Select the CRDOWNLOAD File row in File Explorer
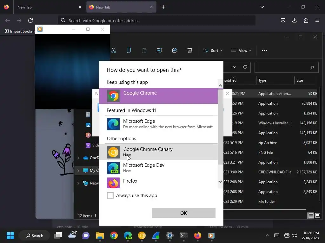Screen dimensions: 325x243 pos(270,172)
